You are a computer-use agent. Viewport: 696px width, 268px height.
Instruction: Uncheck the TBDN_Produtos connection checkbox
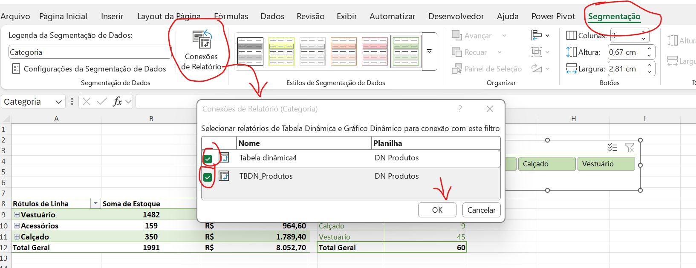coord(208,177)
